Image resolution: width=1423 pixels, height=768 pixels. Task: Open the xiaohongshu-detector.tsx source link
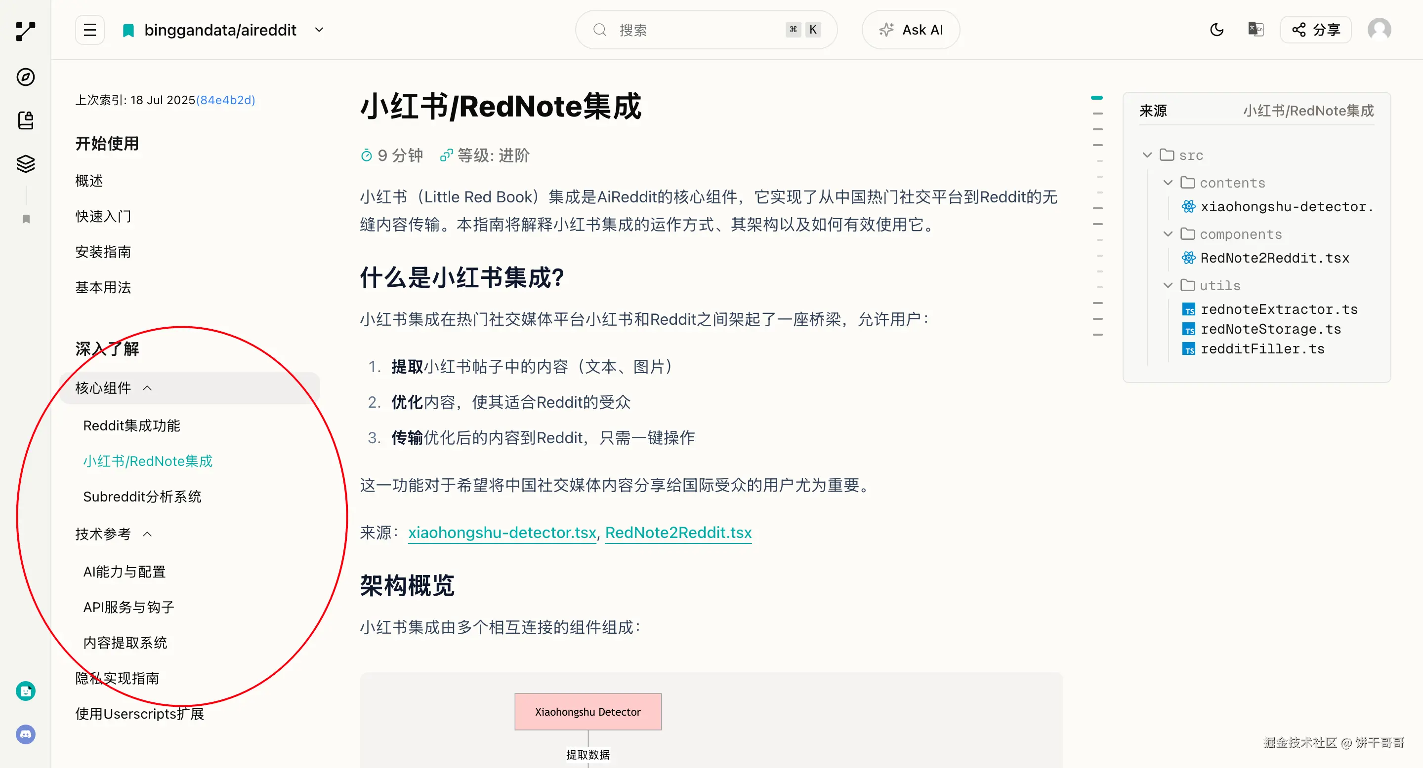(x=502, y=533)
